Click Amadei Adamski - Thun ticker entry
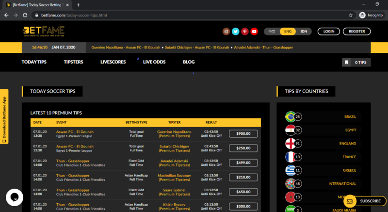This screenshot has height=212, width=388. 263,47
